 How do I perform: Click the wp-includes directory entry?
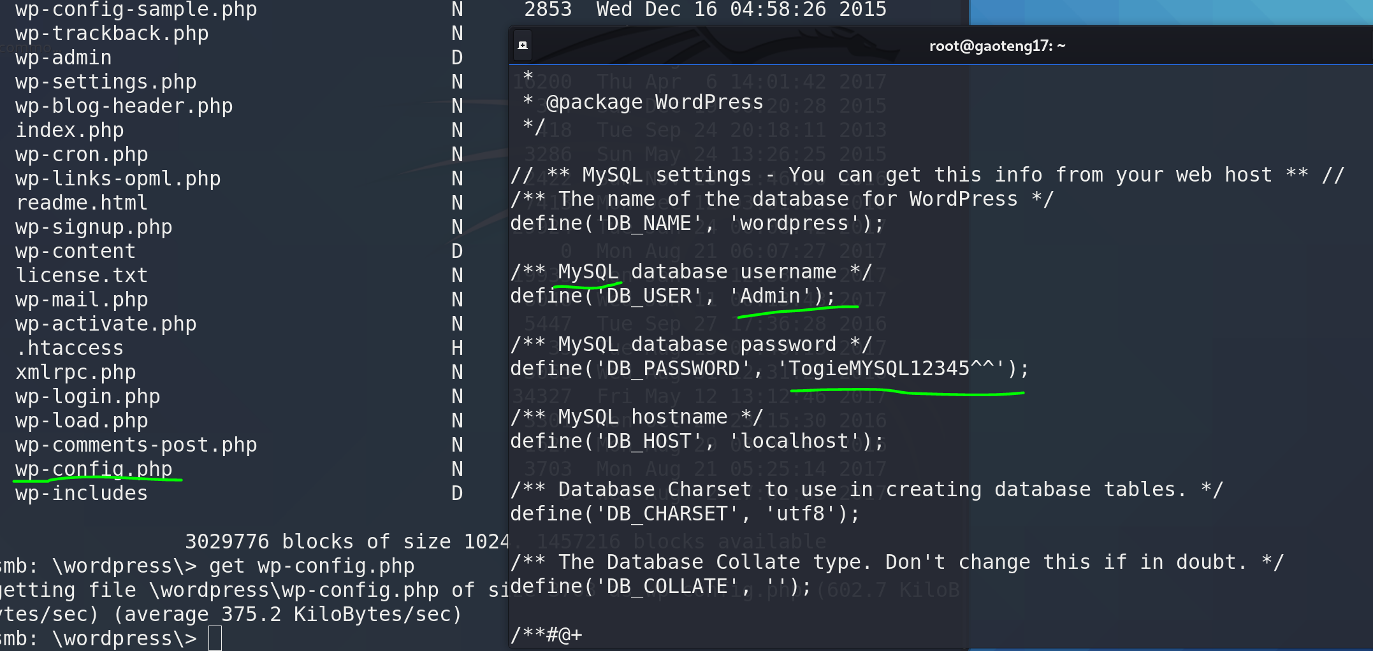[82, 493]
